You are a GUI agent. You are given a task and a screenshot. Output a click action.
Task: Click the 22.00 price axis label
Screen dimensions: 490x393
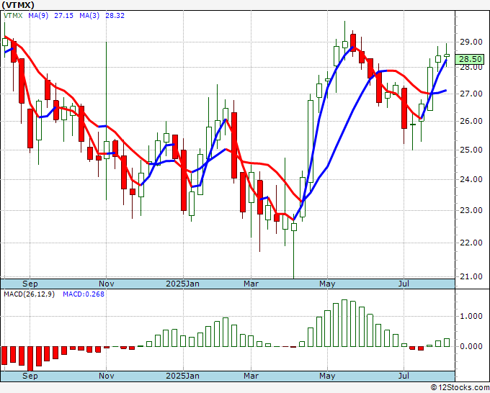pyautogui.click(x=471, y=243)
